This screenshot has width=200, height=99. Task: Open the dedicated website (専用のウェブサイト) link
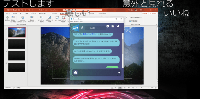click(x=90, y=34)
